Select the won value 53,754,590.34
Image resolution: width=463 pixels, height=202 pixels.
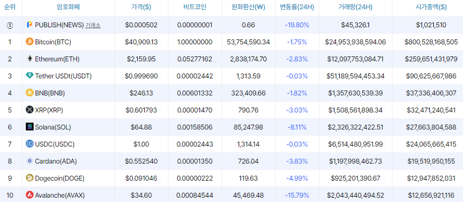248,42
